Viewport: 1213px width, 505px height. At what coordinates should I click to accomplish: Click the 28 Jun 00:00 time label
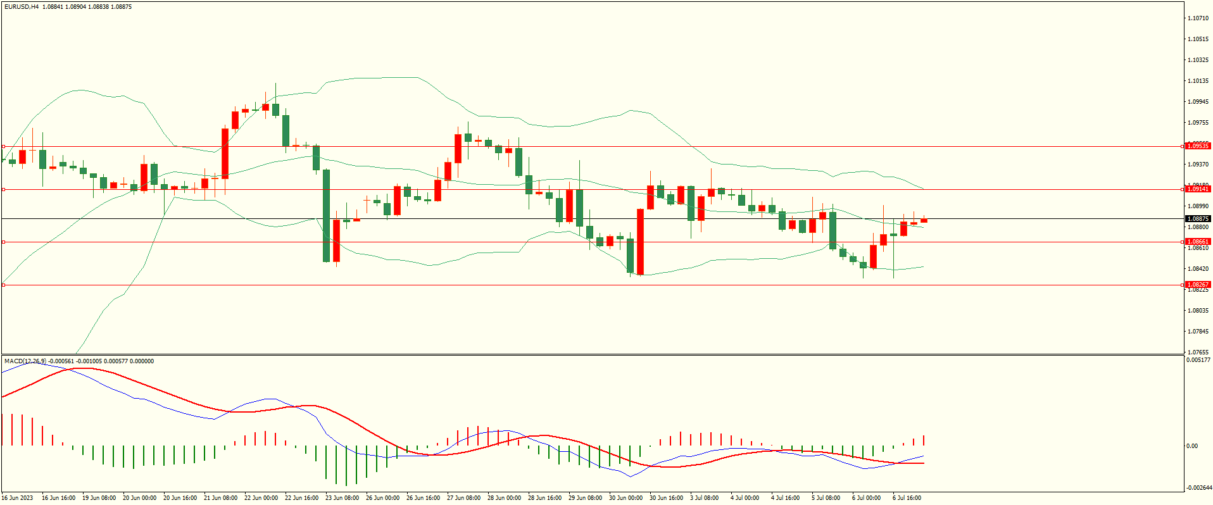click(x=504, y=498)
